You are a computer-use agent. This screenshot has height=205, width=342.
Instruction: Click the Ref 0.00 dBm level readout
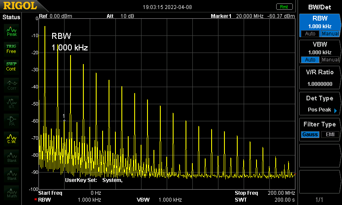tap(56, 16)
